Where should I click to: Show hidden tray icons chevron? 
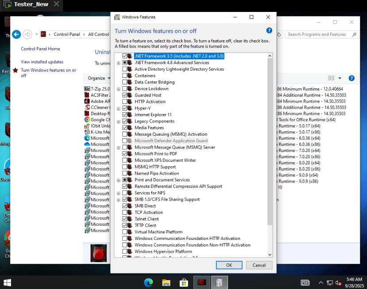(x=321, y=283)
